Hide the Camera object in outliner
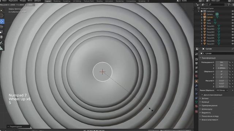Viewport: 234px width, 131px height. click(233, 14)
